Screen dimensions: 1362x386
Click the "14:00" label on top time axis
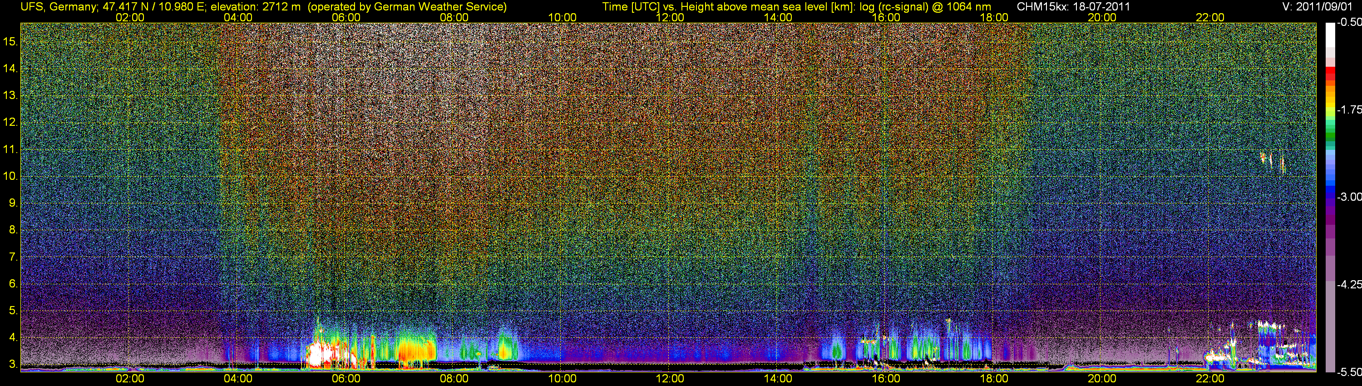click(778, 17)
